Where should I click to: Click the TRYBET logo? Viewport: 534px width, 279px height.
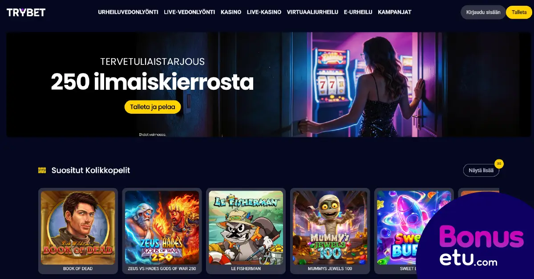pyautogui.click(x=26, y=12)
